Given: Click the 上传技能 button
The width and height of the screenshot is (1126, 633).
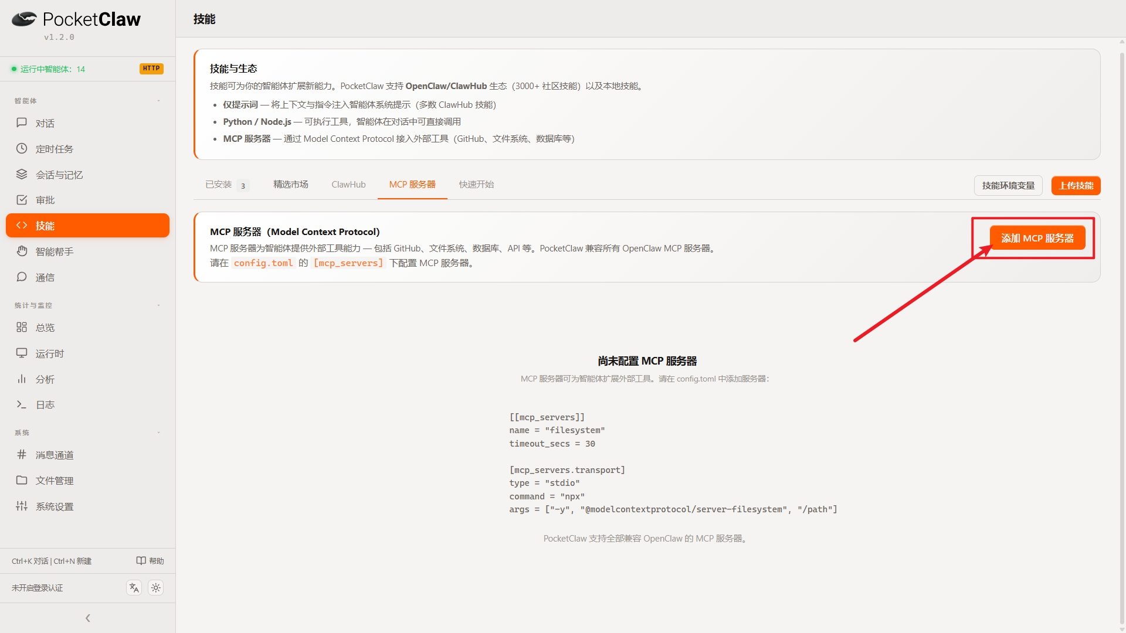Looking at the screenshot, I should pos(1076,186).
